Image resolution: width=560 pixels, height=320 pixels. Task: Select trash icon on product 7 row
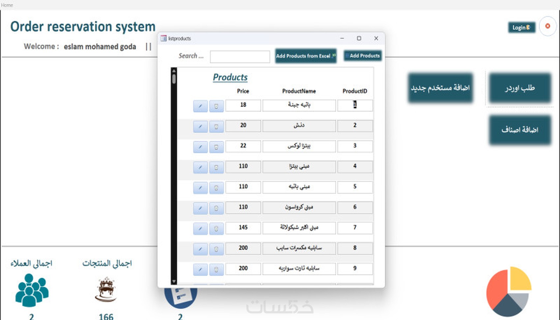216,229
